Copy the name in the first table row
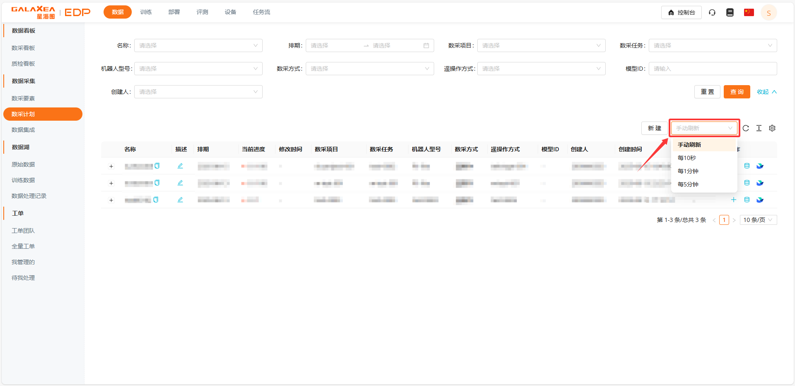This screenshot has height=386, width=795. click(157, 166)
